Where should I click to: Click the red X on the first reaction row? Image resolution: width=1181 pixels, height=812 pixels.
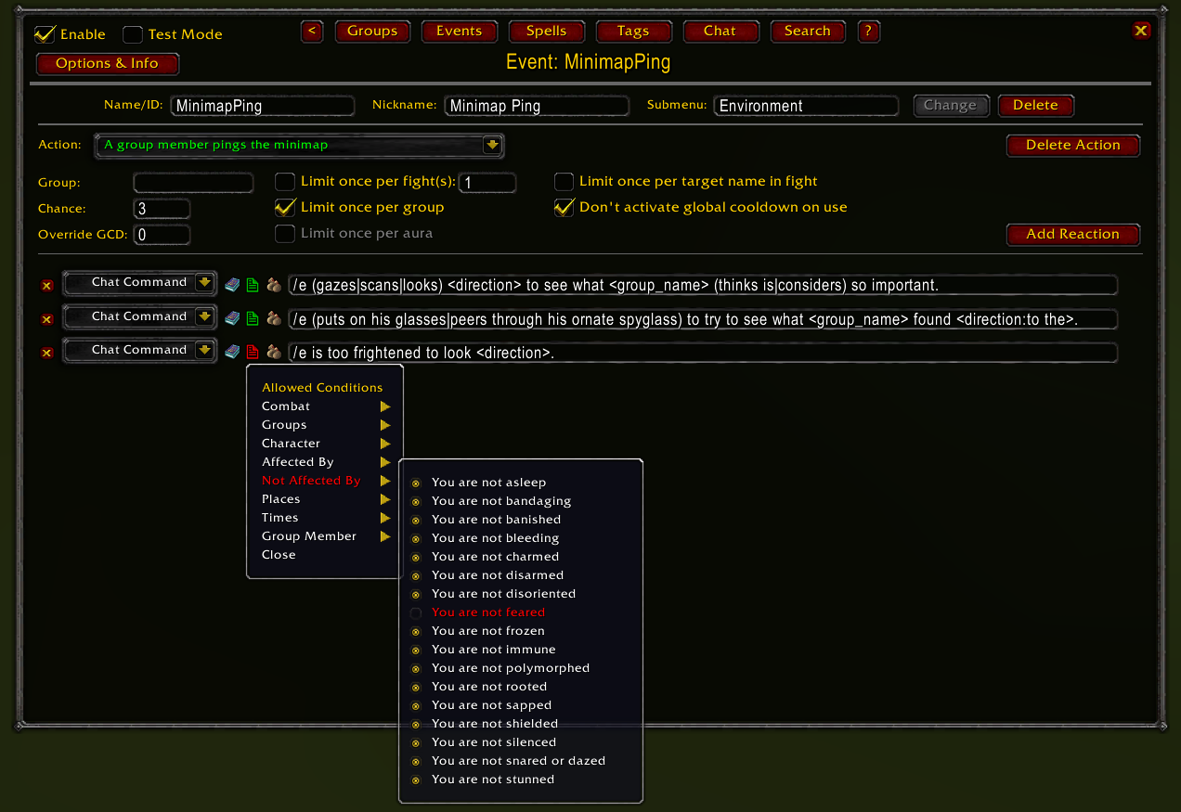(46, 285)
